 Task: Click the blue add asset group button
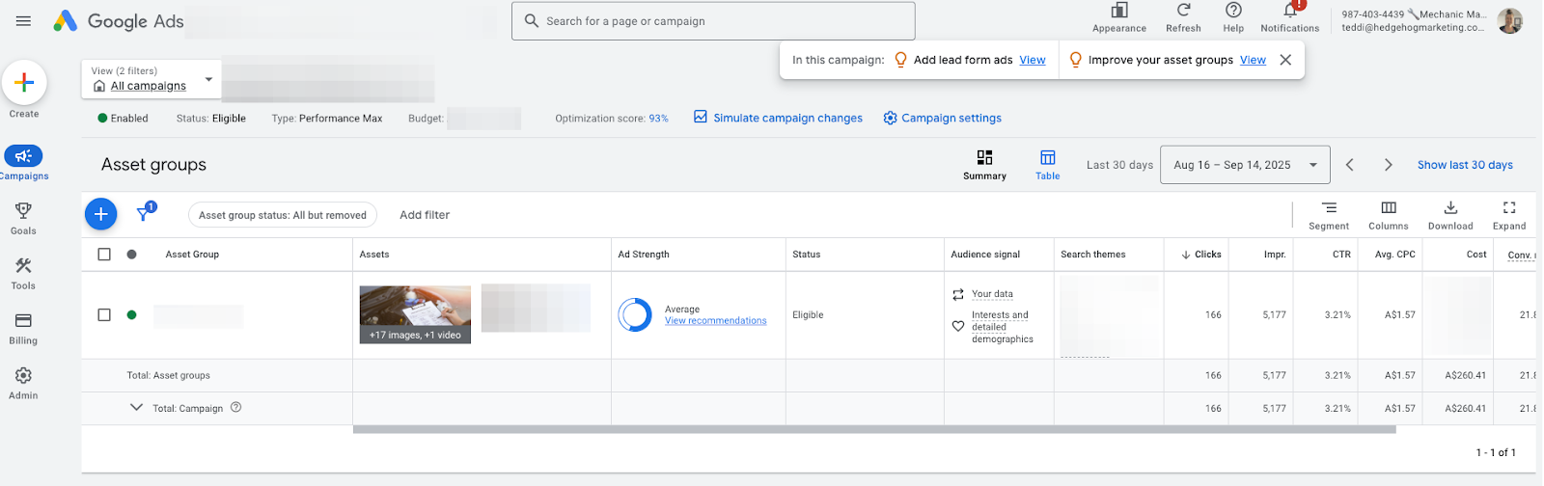click(101, 214)
